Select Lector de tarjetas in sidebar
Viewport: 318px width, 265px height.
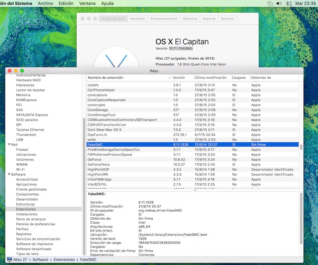pos(31,90)
